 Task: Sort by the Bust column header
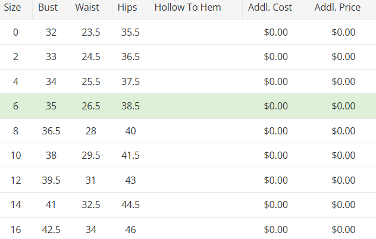(x=48, y=8)
